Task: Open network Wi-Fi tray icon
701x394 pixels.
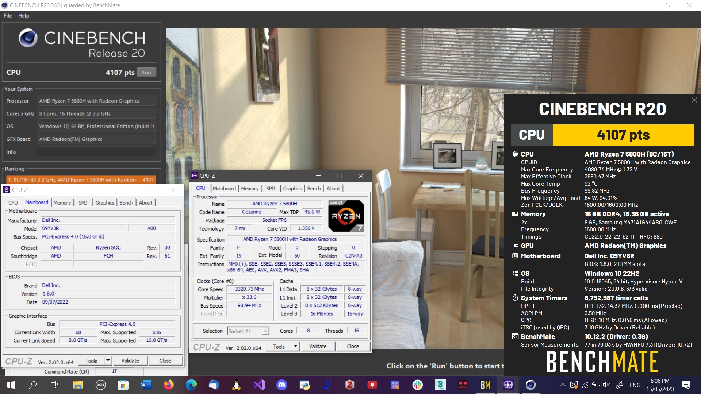Action: click(x=585, y=385)
